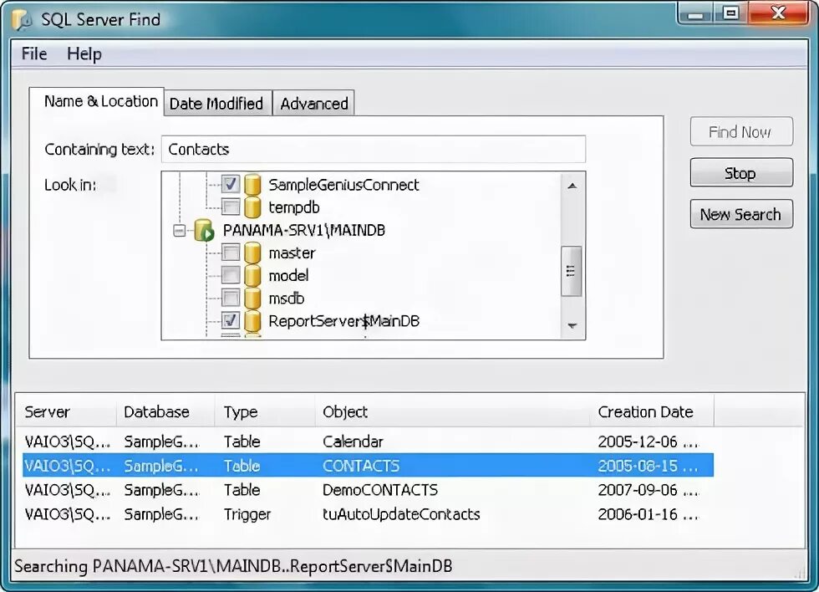819x592 pixels.
Task: Open the Advanced tab
Action: click(x=314, y=104)
